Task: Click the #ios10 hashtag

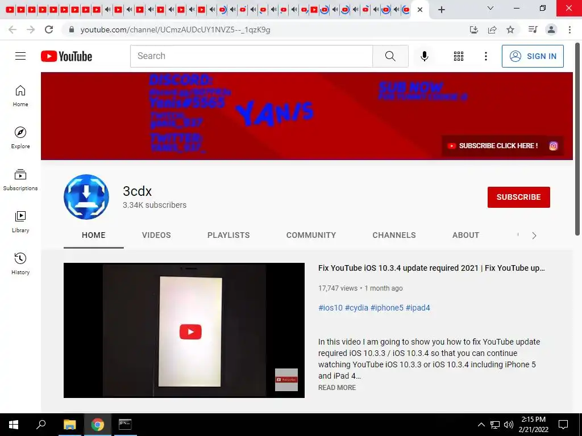Action: pos(330,308)
